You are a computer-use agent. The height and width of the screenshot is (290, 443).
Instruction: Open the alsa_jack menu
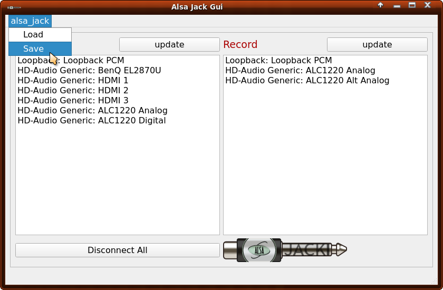[x=30, y=21]
